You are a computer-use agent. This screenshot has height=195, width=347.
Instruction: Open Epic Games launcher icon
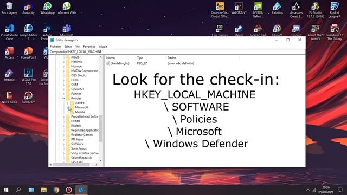(220, 30)
